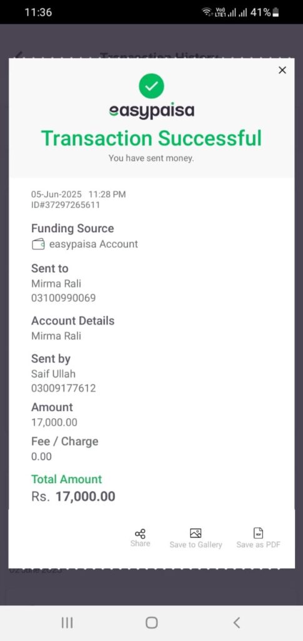Tap the transaction ID number
The height and width of the screenshot is (641, 303).
click(65, 205)
